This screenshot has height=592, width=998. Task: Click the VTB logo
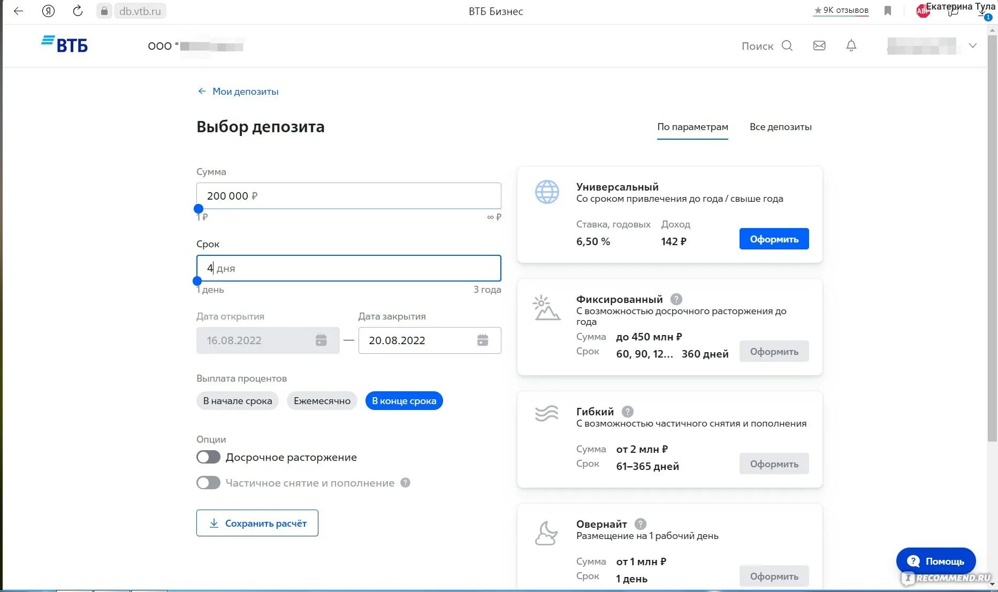tap(64, 44)
